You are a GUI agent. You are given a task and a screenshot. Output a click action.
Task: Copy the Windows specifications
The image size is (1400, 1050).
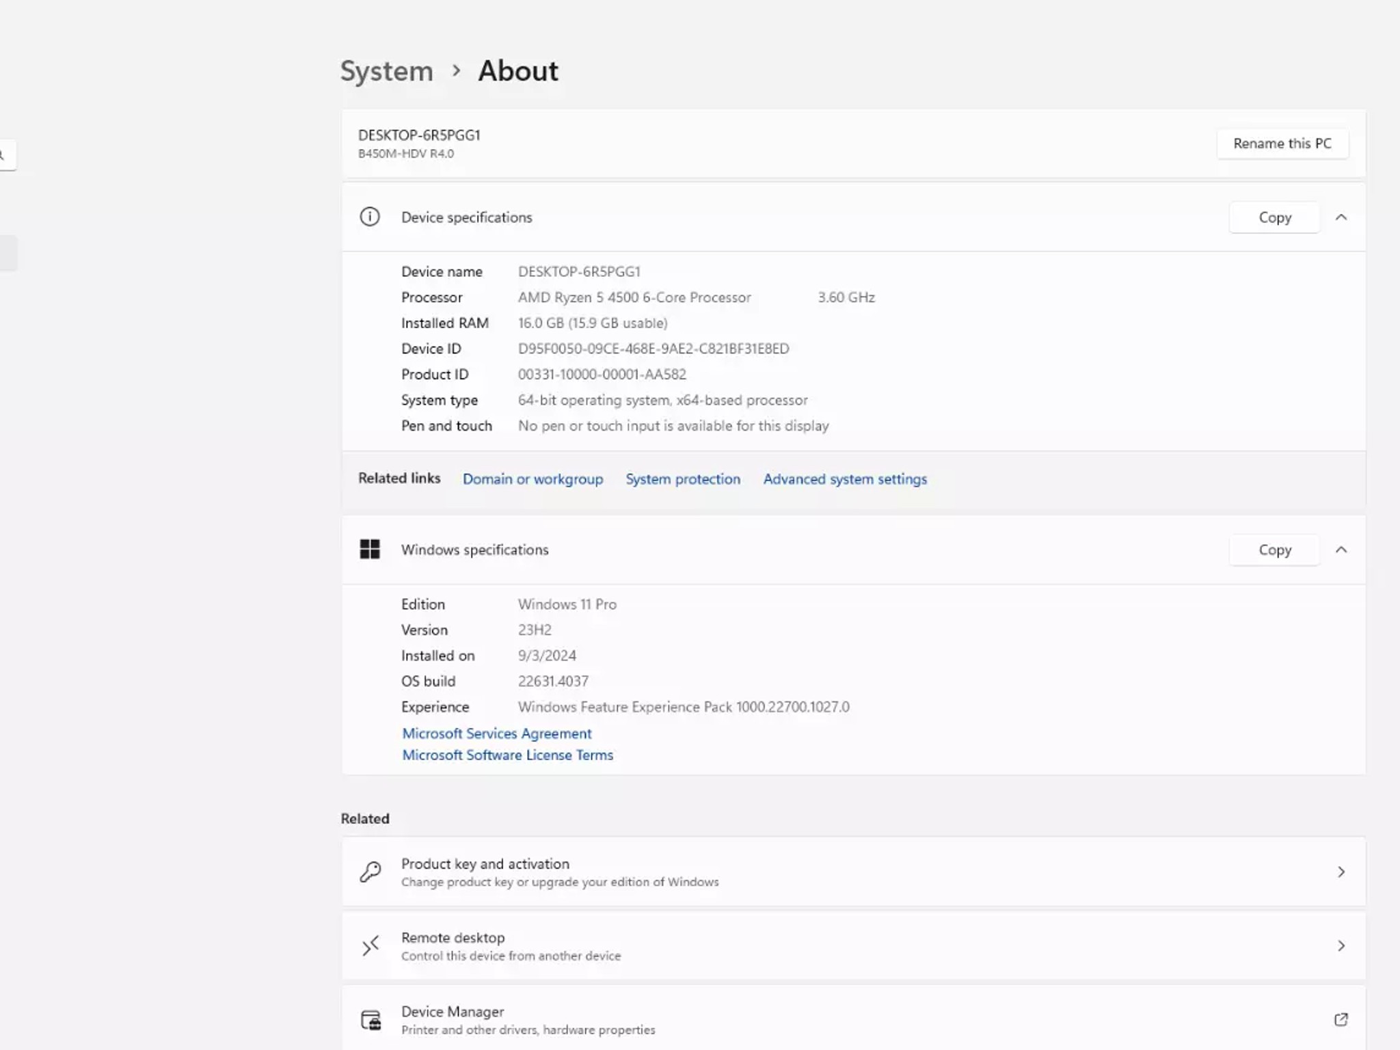point(1274,550)
